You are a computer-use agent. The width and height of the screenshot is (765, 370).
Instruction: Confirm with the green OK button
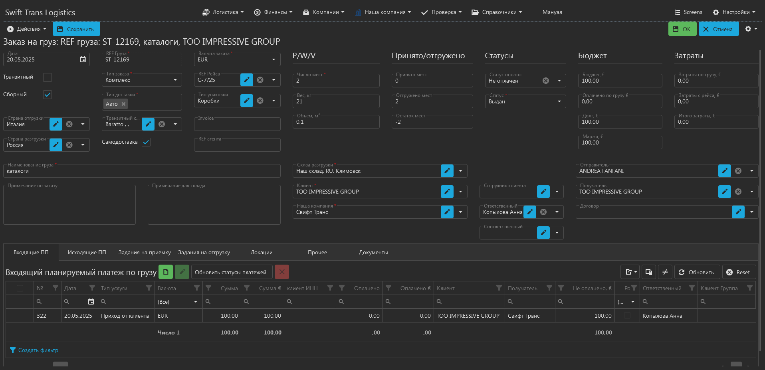(x=682, y=29)
